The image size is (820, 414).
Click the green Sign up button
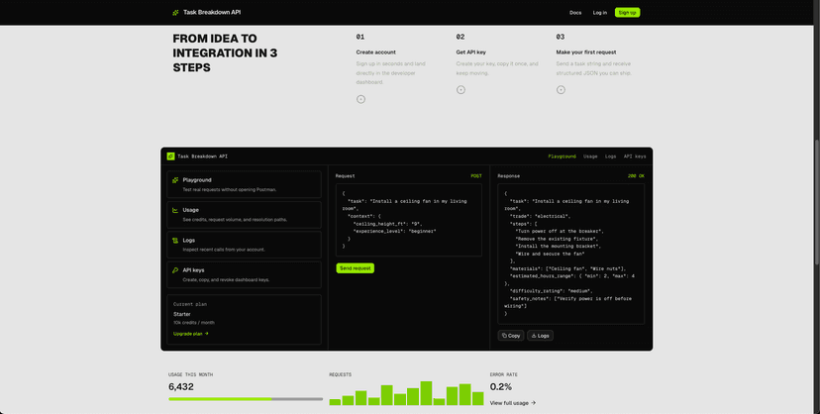point(627,13)
